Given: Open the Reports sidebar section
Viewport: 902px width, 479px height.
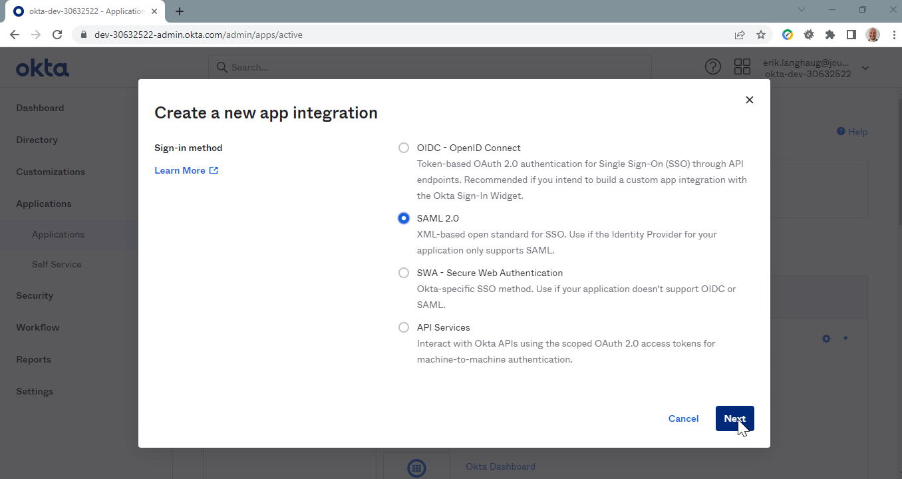Looking at the screenshot, I should tap(33, 359).
